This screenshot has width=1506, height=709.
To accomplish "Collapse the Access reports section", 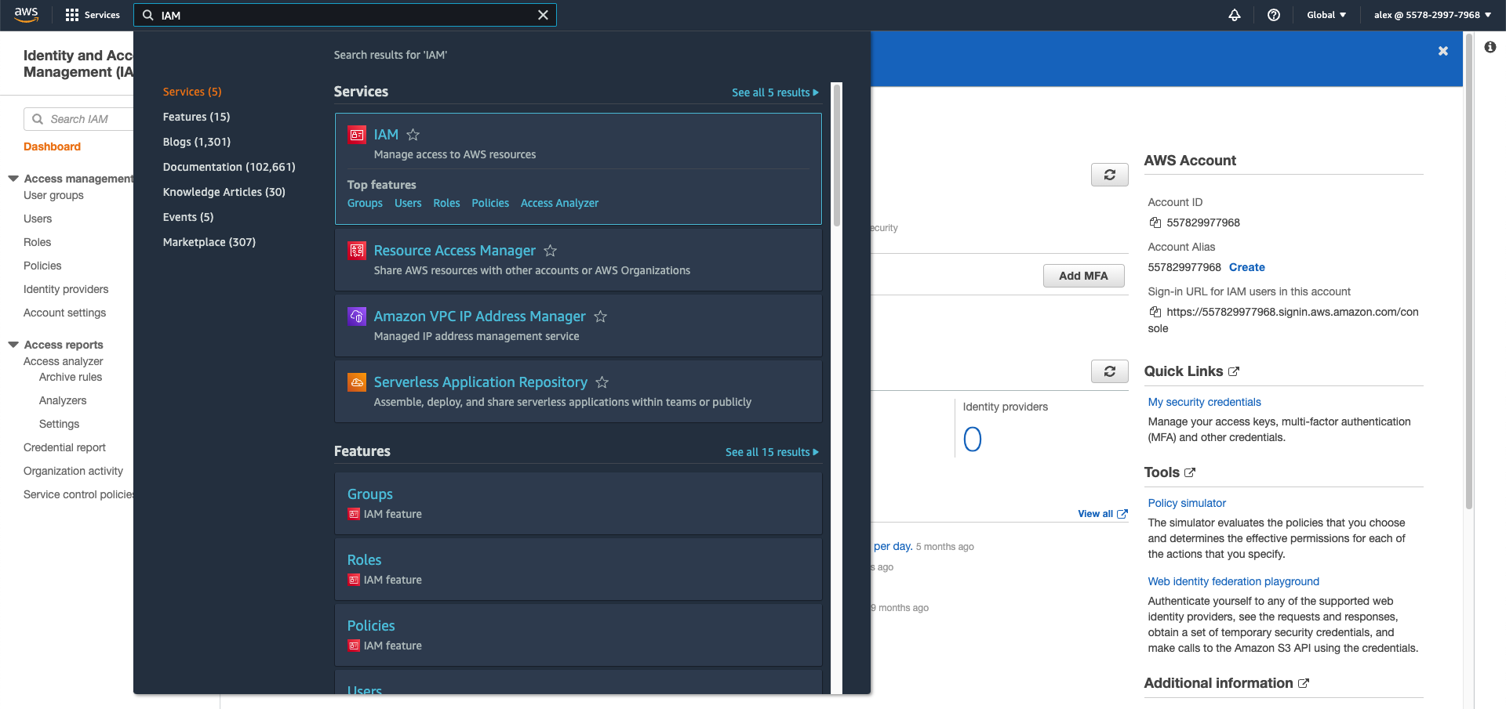I will click(x=13, y=345).
